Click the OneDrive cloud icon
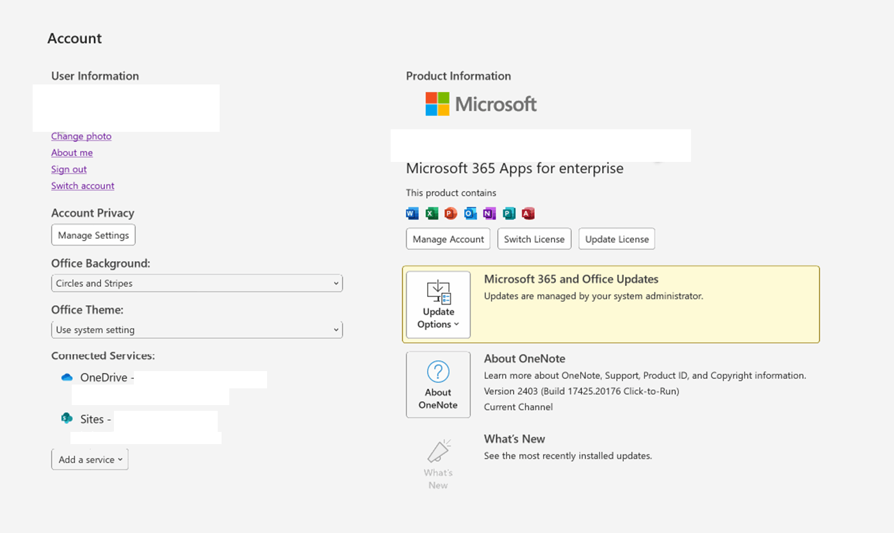This screenshot has height=533, width=894. coord(67,378)
